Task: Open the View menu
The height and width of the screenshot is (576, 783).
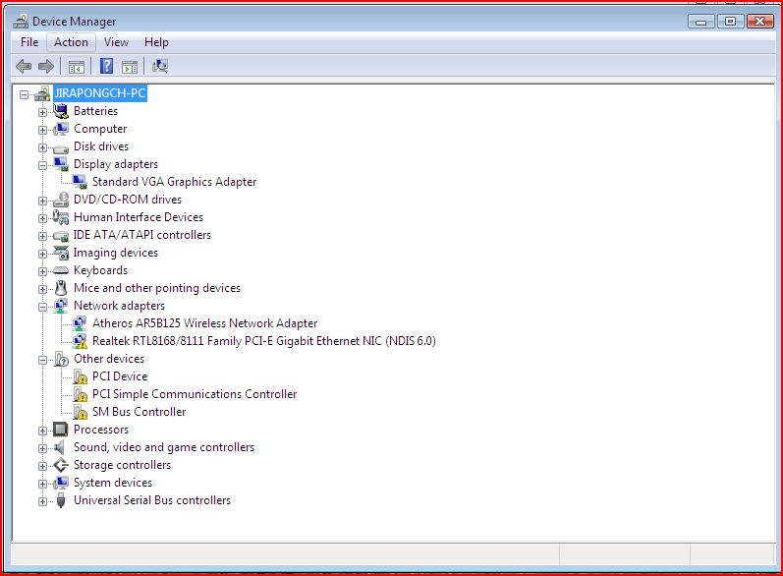Action: pos(116,42)
